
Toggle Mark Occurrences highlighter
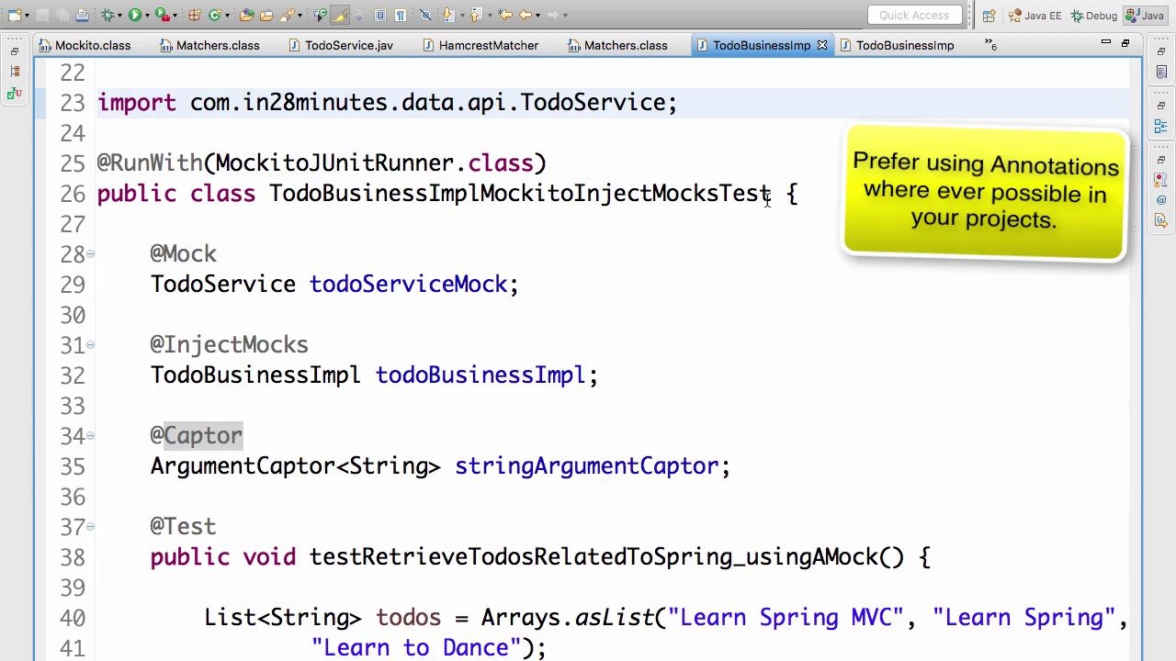click(x=340, y=15)
